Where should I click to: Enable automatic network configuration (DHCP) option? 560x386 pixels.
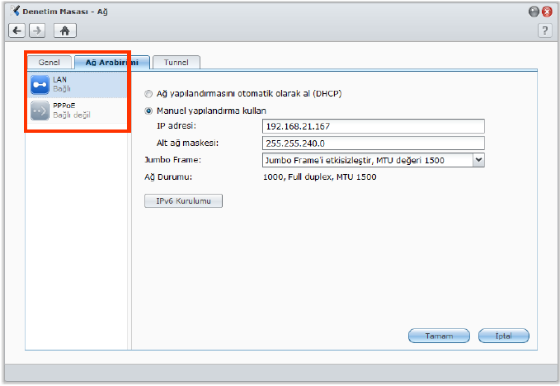149,94
